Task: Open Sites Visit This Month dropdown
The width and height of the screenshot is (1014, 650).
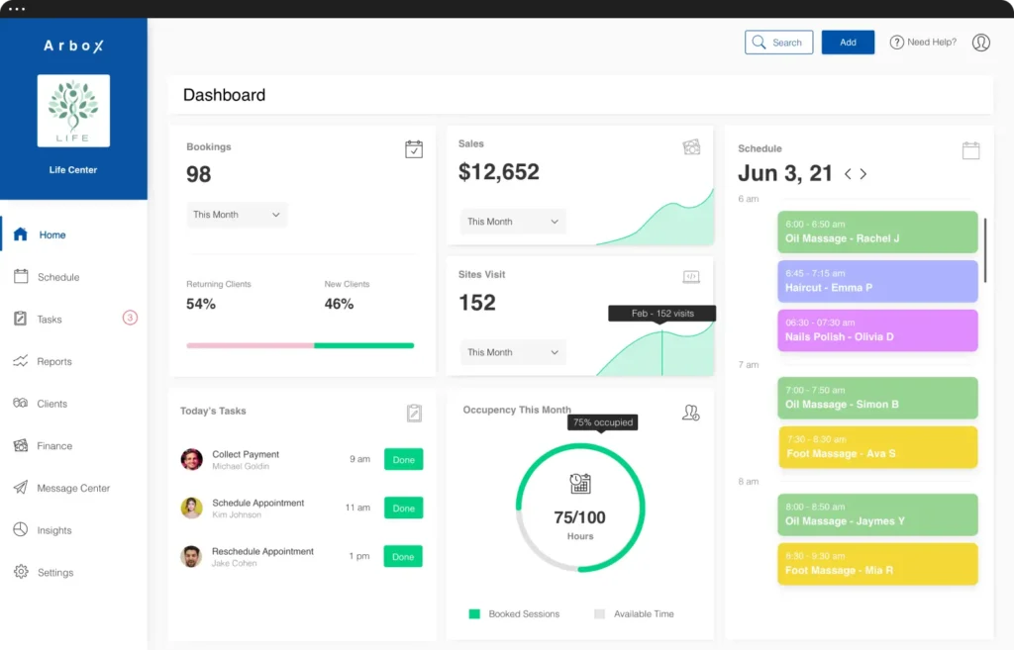Action: tap(512, 352)
